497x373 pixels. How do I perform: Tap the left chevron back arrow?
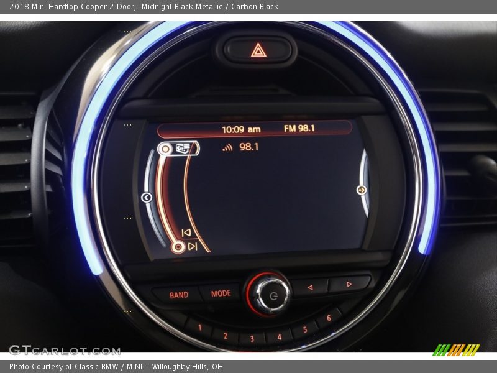[x=147, y=198]
